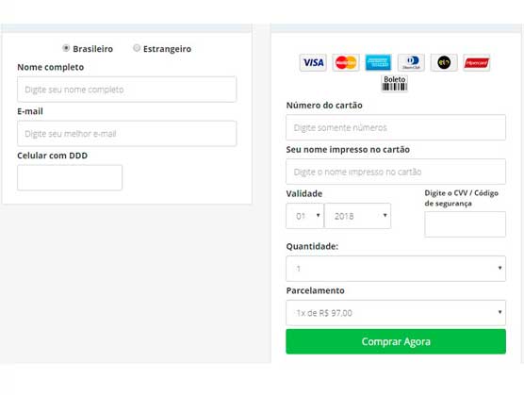Image resolution: width=524 pixels, height=395 pixels.
Task: Select the Brasileiro radio button
Action: [x=66, y=48]
